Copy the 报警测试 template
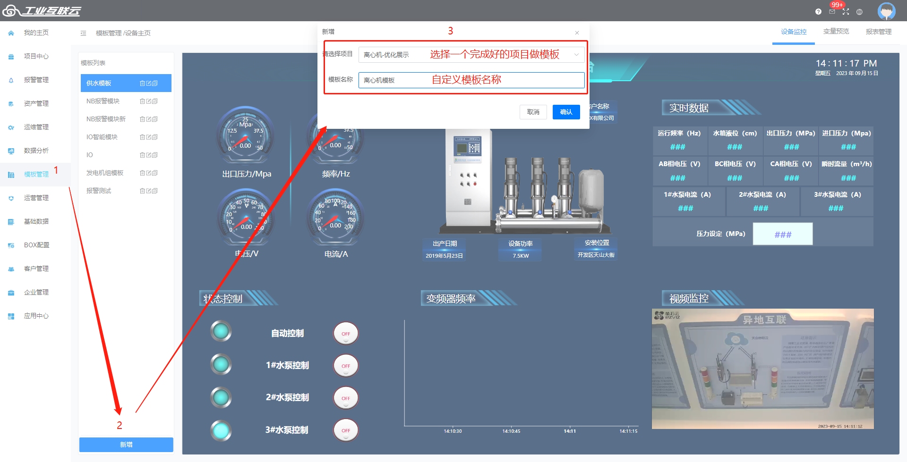 coord(154,191)
